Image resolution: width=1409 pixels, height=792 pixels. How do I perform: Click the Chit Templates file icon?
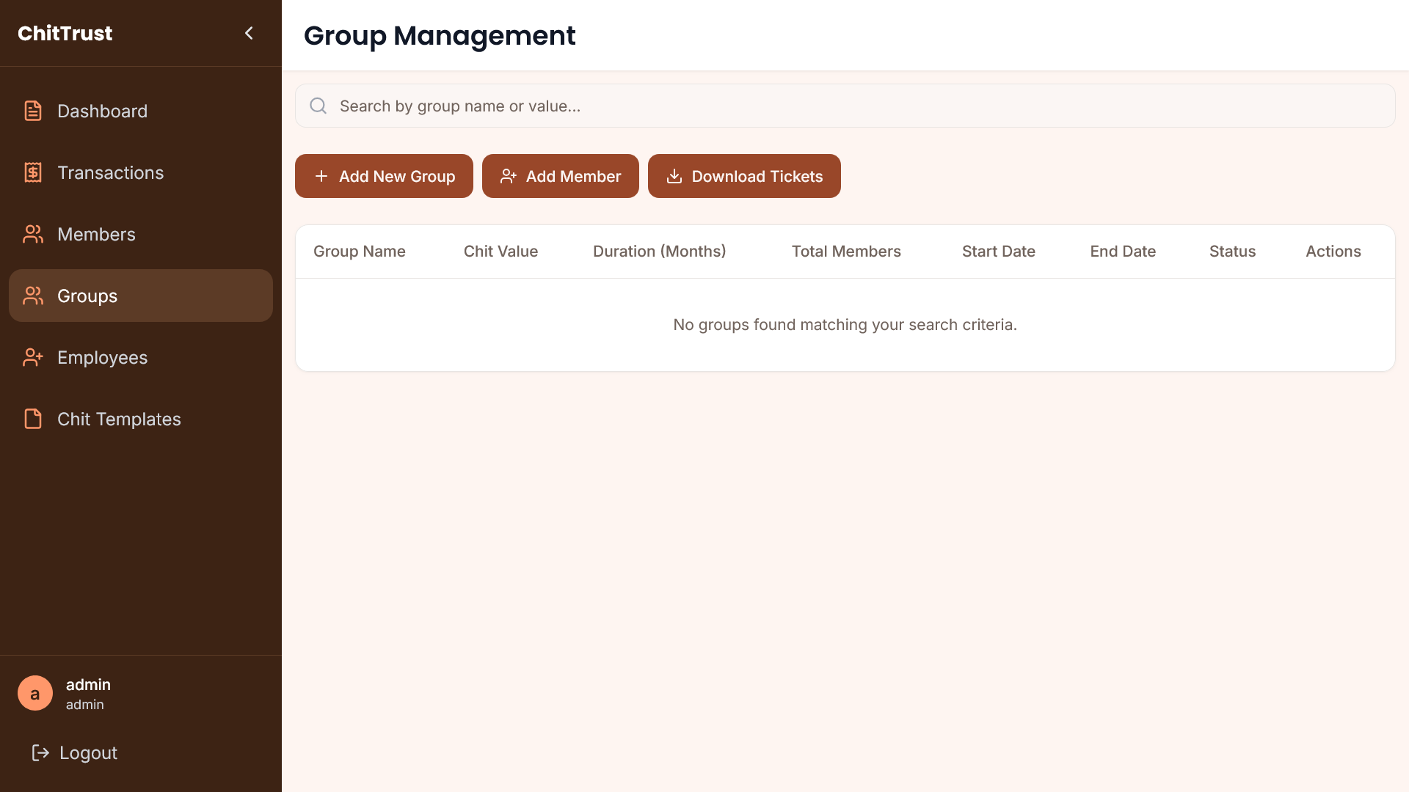point(33,419)
